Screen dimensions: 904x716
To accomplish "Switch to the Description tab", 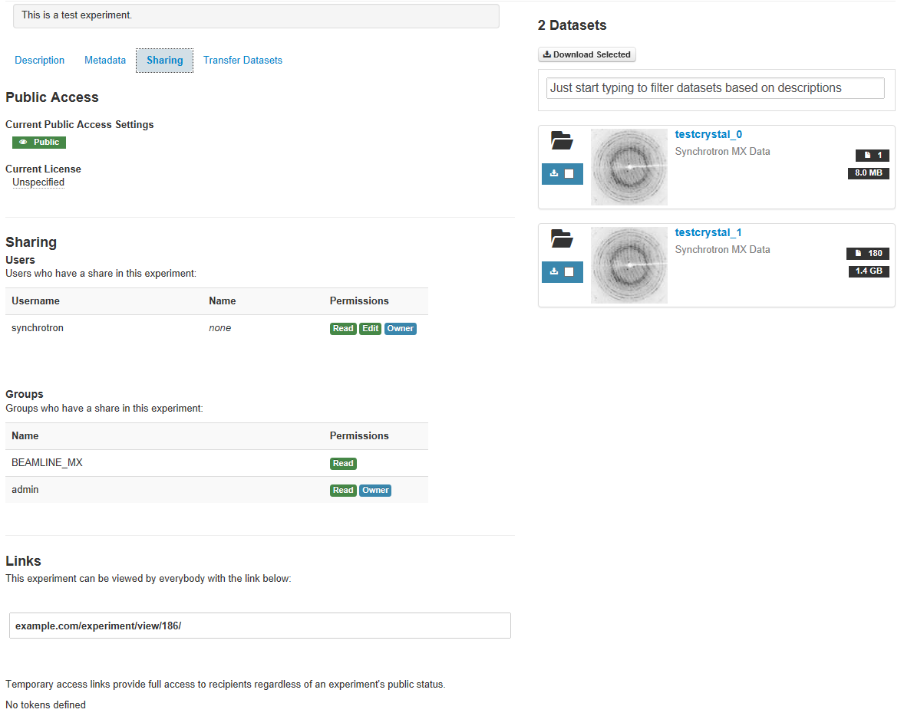I will tap(40, 61).
